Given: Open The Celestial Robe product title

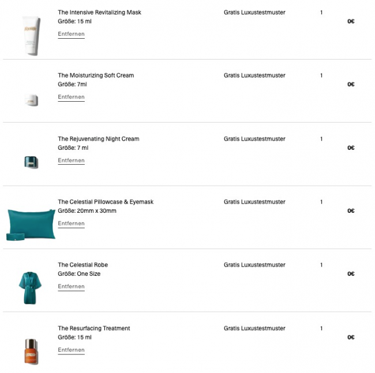Looking at the screenshot, I should (82, 265).
